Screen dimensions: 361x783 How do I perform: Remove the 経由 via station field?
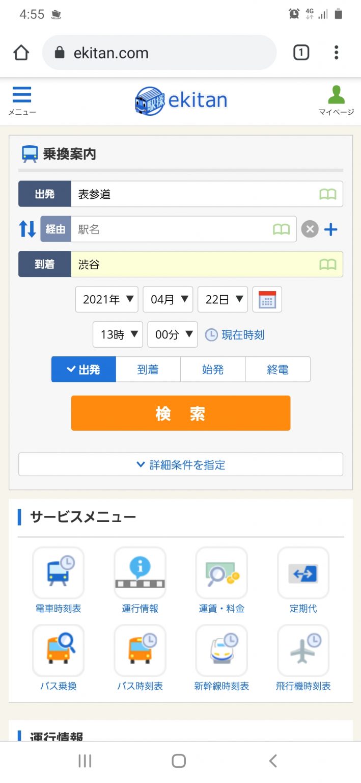[310, 229]
